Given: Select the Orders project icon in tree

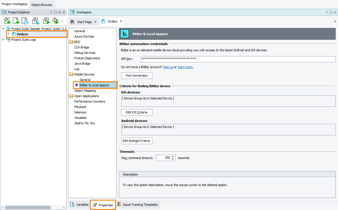Looking at the screenshot, I should (x=14, y=34).
